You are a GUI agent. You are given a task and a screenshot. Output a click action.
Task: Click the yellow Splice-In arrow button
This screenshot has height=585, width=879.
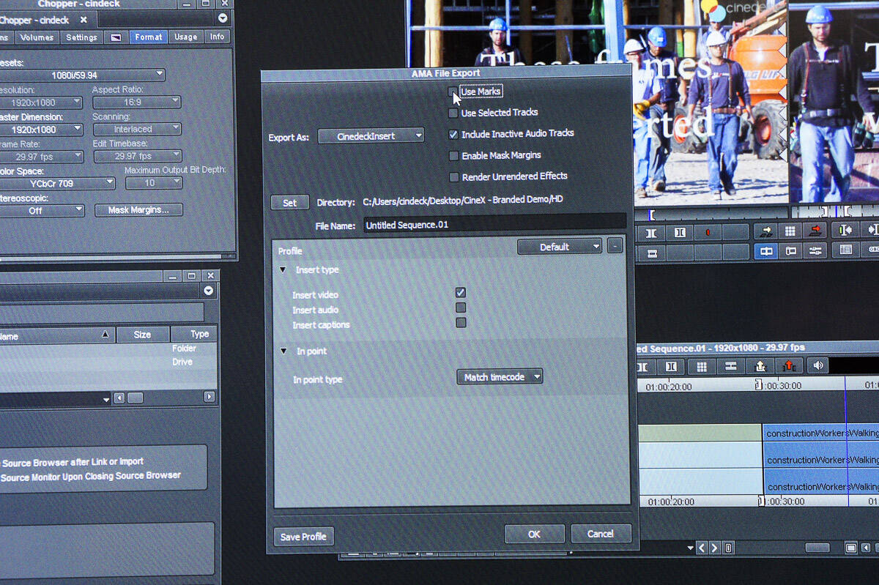click(x=766, y=231)
